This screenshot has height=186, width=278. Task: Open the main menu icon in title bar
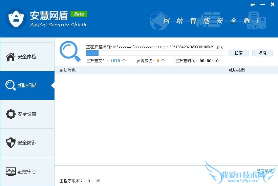point(253,4)
